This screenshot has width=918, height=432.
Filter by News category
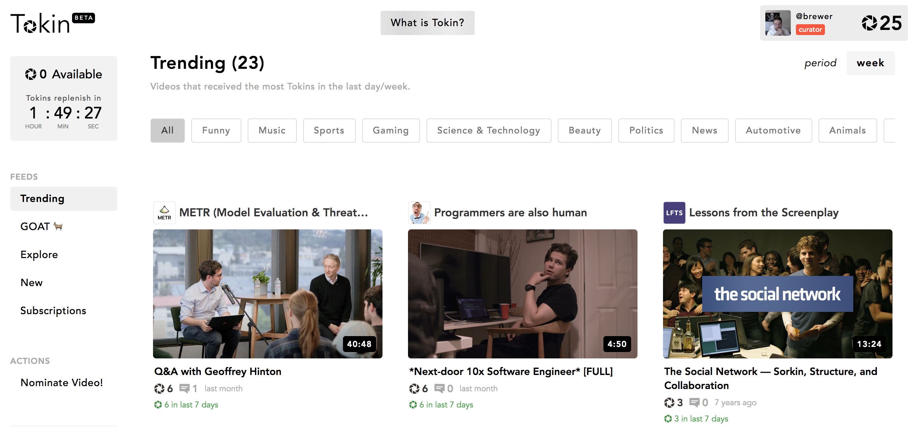point(704,130)
